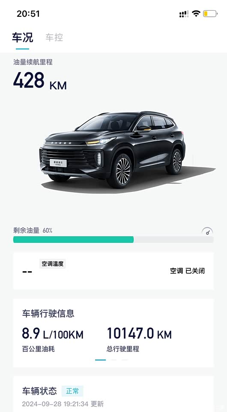
Task: Open the 车辆行驶信息 card heading
Action: [48, 313]
